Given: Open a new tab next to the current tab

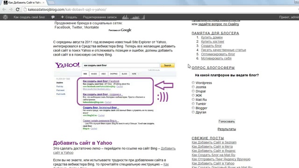Looking at the screenshot, I should [x=51, y=3].
